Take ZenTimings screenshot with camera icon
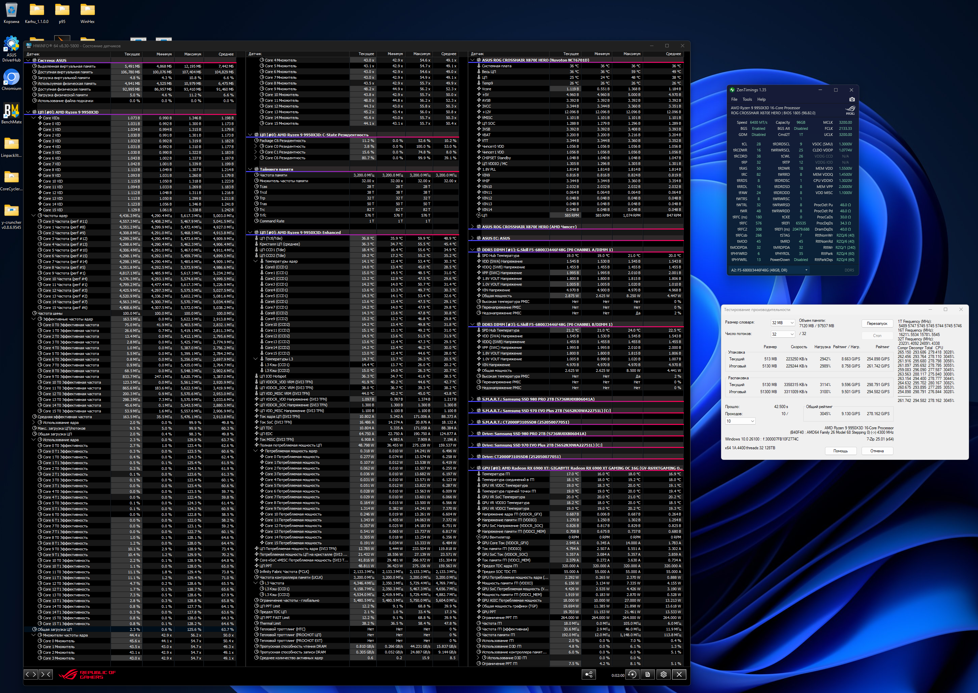Screen dimensions: 978x693 point(851,99)
